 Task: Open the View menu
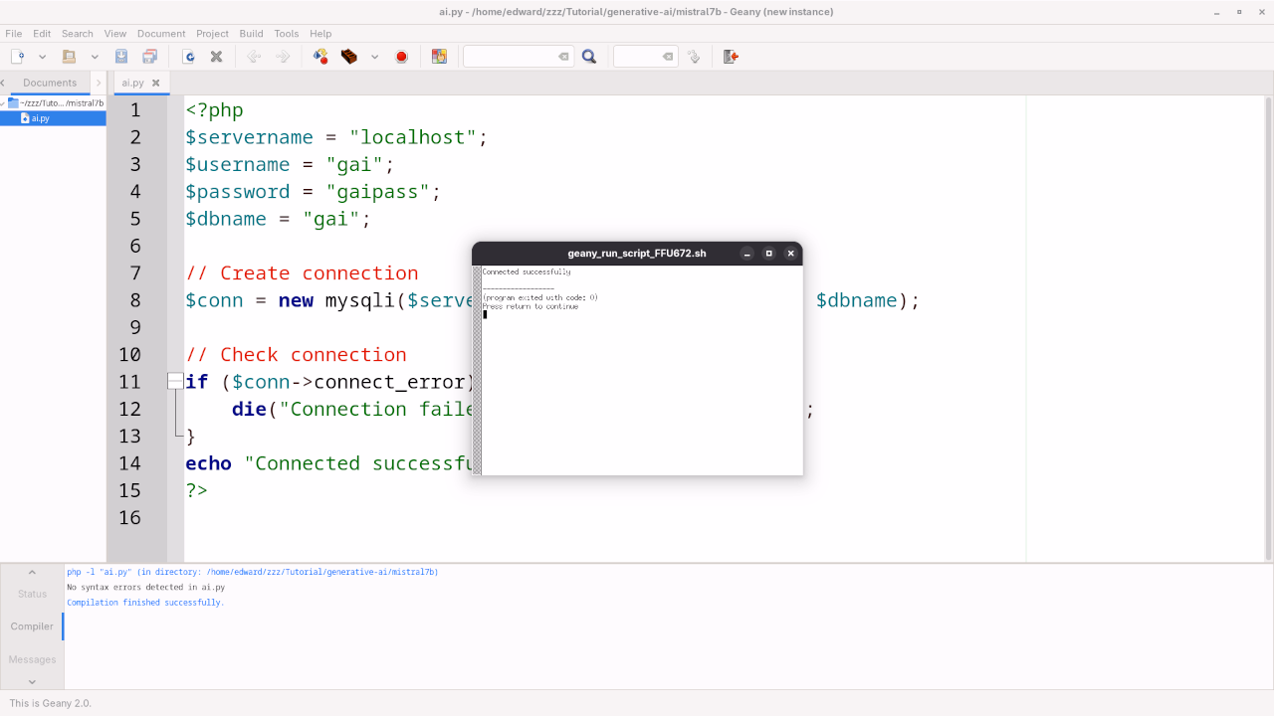coord(115,34)
